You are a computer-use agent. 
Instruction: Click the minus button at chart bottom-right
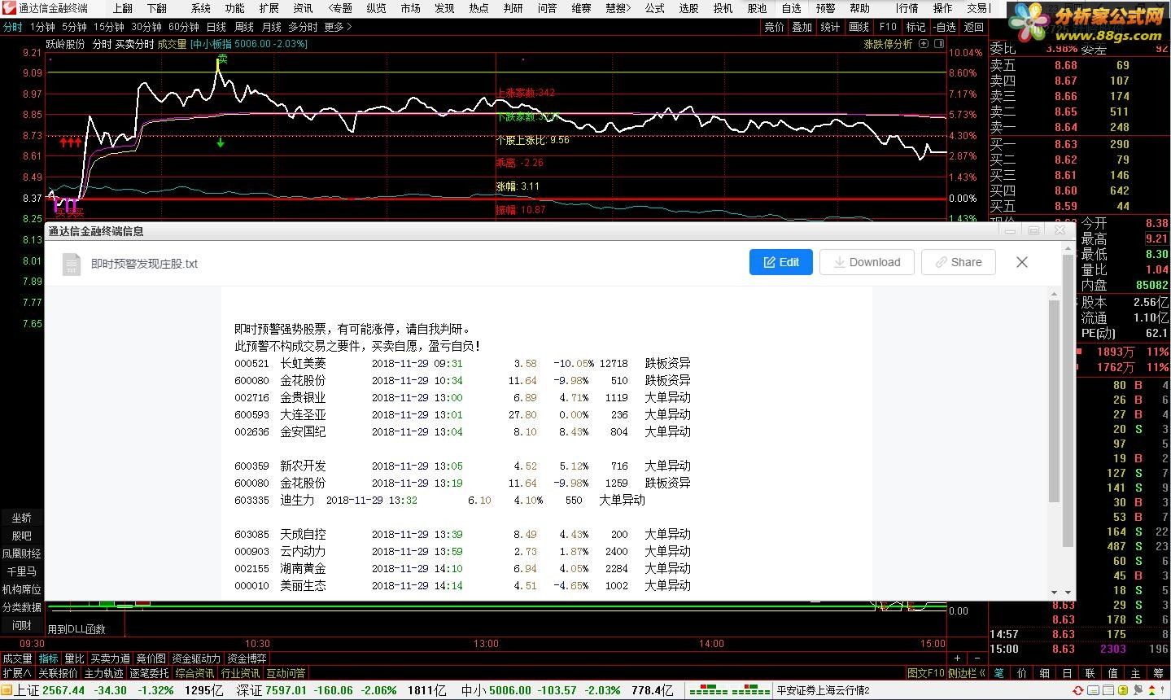pyautogui.click(x=977, y=658)
